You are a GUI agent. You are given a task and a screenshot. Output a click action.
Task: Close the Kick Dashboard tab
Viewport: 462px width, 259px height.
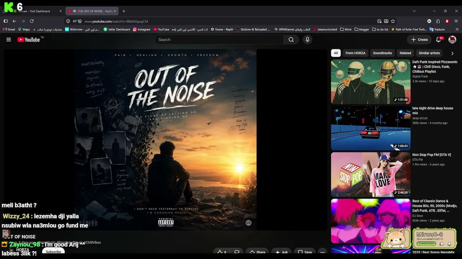click(61, 11)
